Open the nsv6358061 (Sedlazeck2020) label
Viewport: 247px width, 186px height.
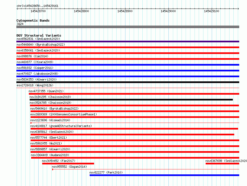[x=38, y=50]
